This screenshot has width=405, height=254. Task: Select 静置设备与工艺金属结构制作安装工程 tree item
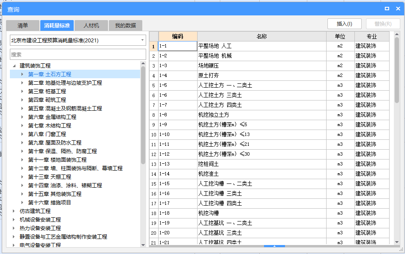pos(63,236)
